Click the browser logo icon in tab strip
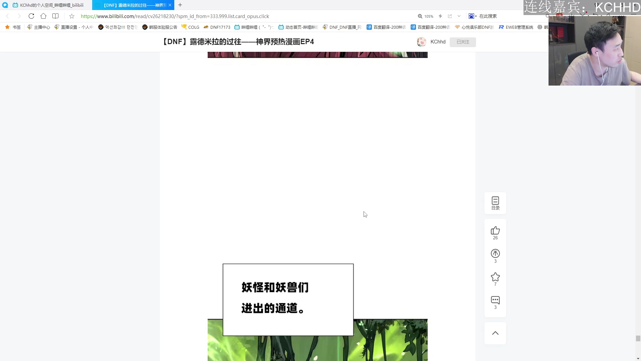Image resolution: width=641 pixels, height=361 pixels. [5, 5]
